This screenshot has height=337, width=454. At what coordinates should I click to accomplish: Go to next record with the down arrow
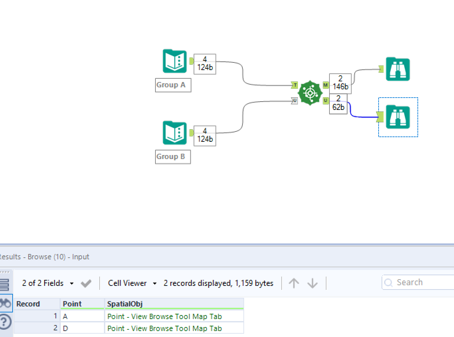(313, 283)
